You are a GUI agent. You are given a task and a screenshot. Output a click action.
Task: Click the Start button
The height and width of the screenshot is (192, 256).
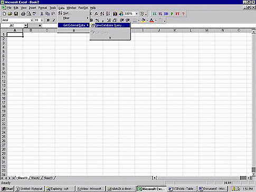(x=7, y=189)
